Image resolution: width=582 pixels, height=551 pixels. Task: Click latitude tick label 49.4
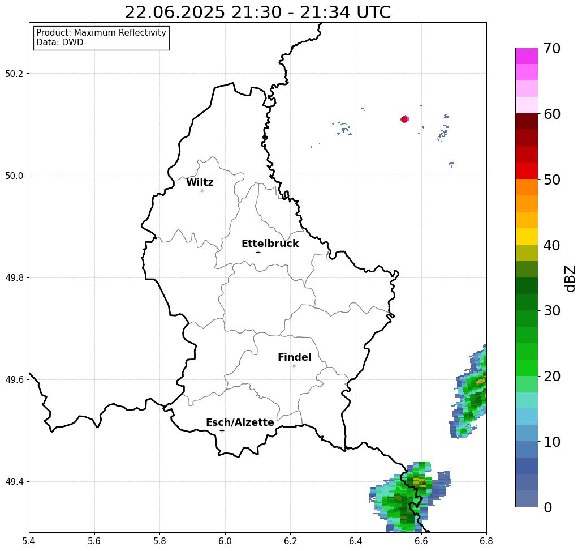[x=14, y=482]
